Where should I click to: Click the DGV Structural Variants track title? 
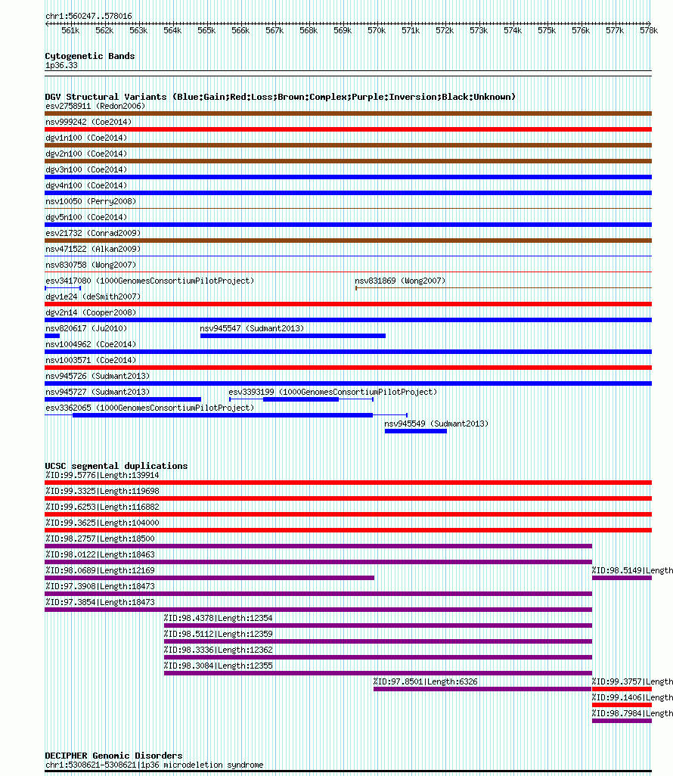tap(280, 97)
